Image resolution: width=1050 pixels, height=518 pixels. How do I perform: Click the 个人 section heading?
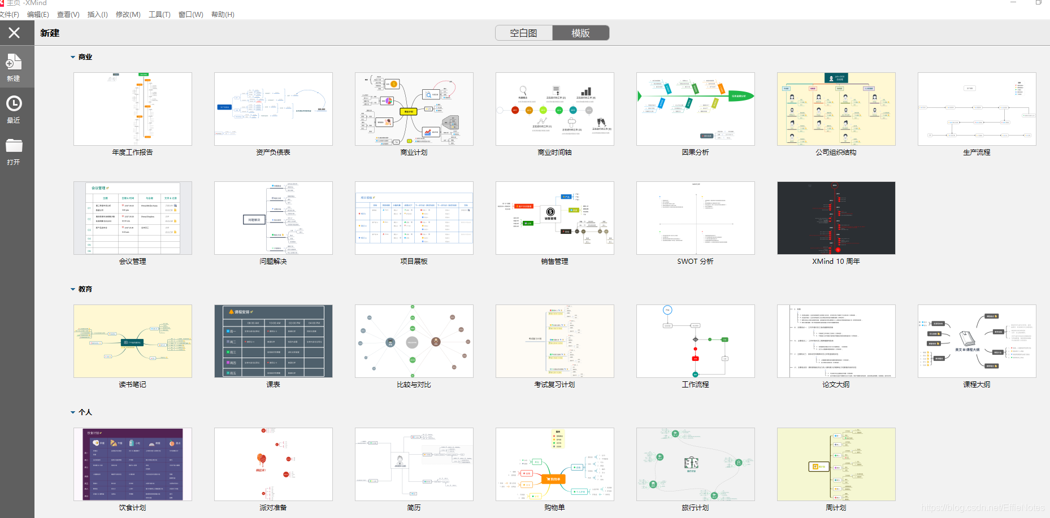[x=85, y=412]
